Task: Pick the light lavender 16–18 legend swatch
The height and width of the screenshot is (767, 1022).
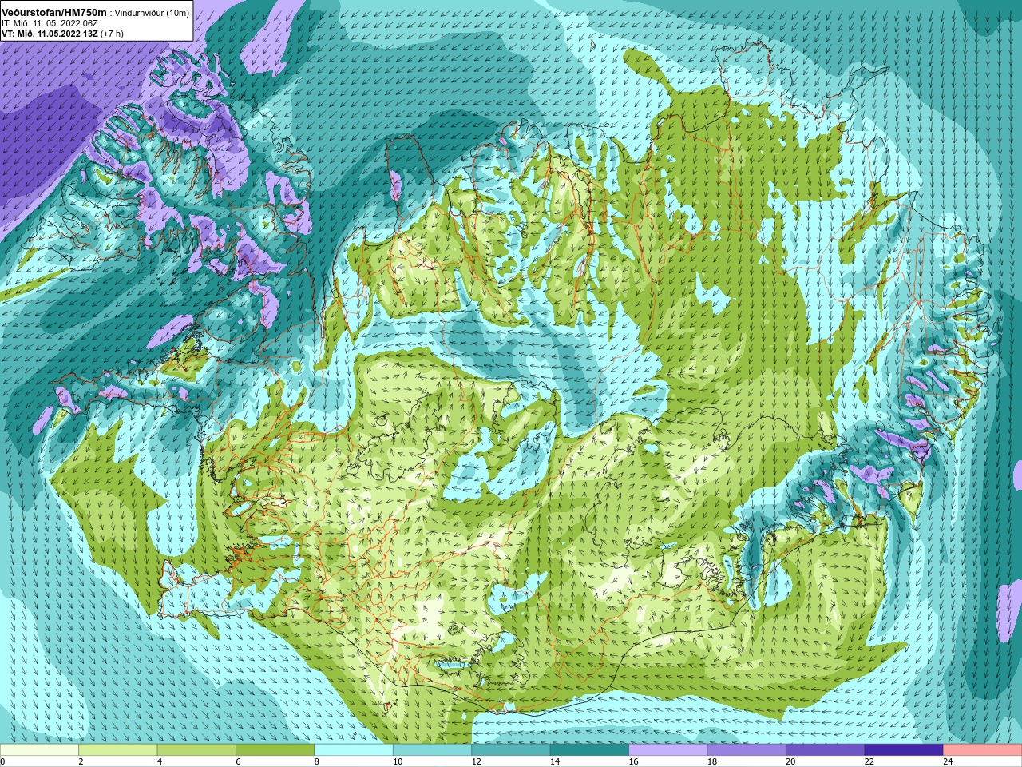Action: pos(668,750)
